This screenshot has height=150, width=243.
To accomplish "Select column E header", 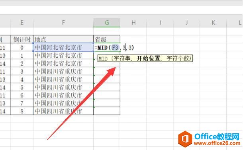I will [x=22, y=23].
